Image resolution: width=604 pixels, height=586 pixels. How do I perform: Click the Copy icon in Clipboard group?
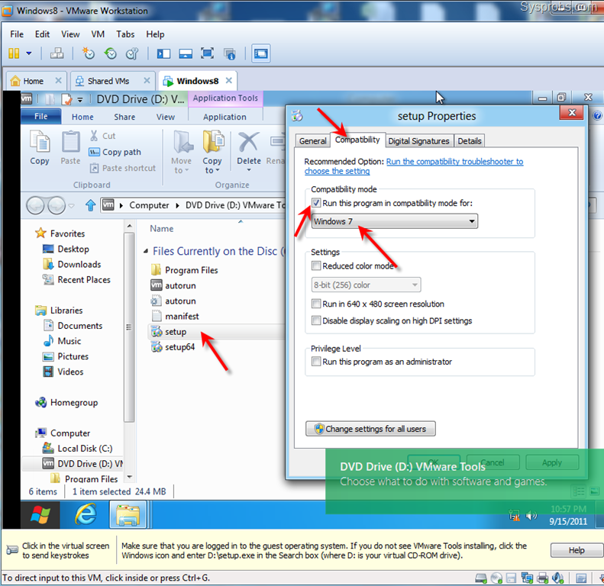(40, 149)
